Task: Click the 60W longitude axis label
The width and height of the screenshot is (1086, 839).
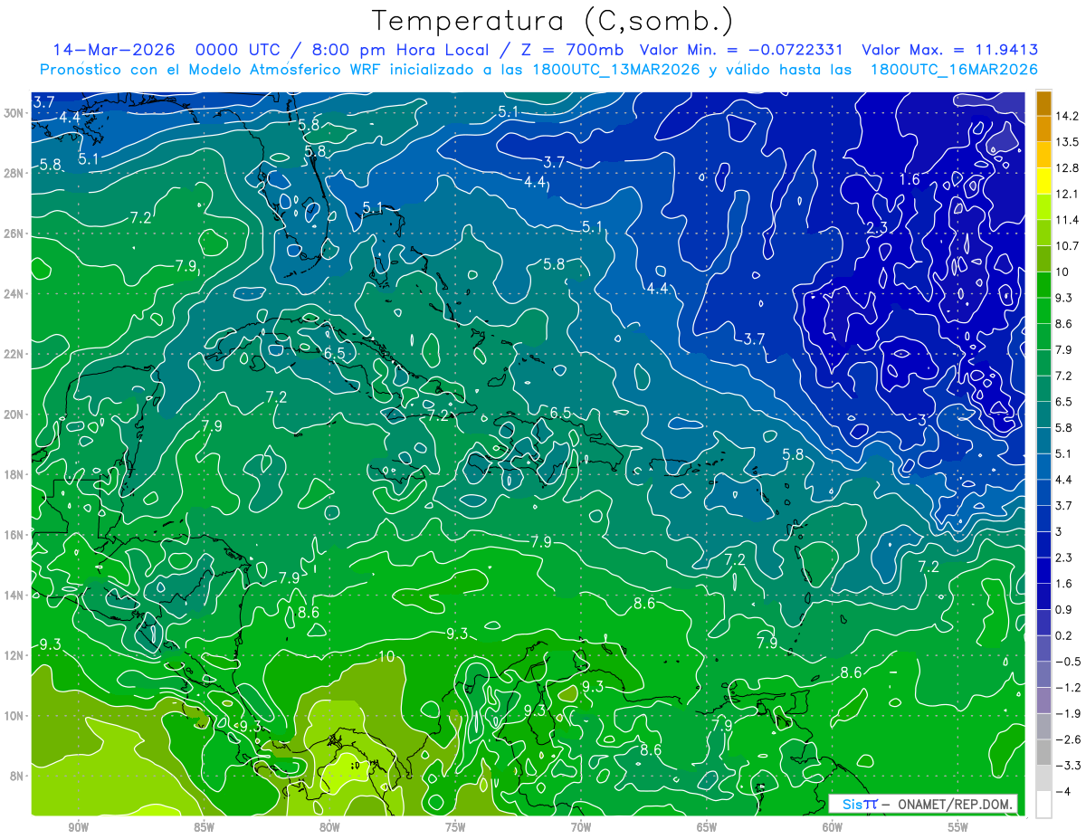Action: pyautogui.click(x=833, y=827)
